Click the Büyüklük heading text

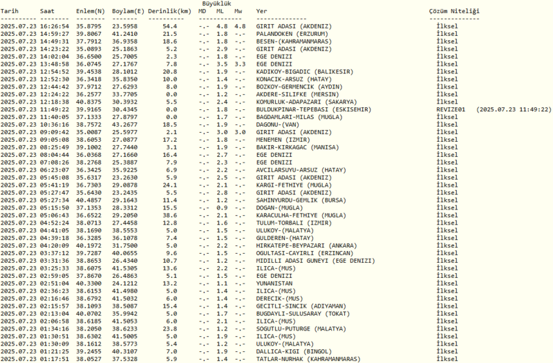(215, 4)
